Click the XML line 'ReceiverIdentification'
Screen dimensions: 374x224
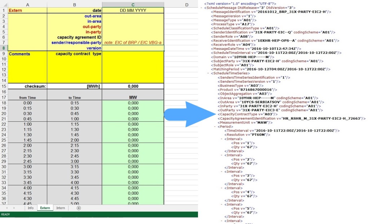pyautogui.click(x=275, y=40)
